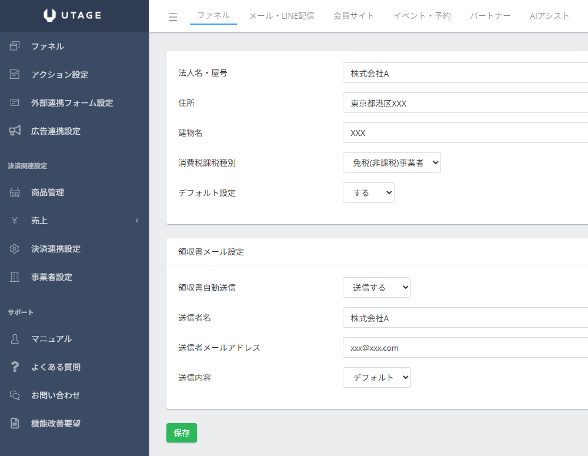
Task: Open ファネル via its sidebar icon
Action: click(15, 46)
